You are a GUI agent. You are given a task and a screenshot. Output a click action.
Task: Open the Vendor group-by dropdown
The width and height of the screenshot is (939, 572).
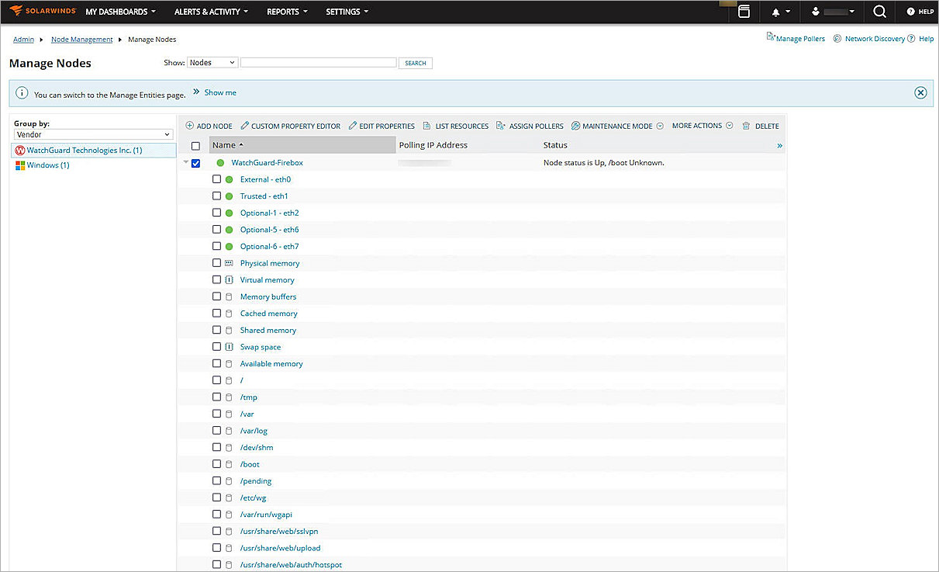92,133
